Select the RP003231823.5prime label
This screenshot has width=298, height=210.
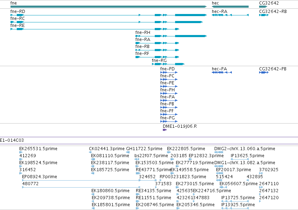(x=183, y=177)
